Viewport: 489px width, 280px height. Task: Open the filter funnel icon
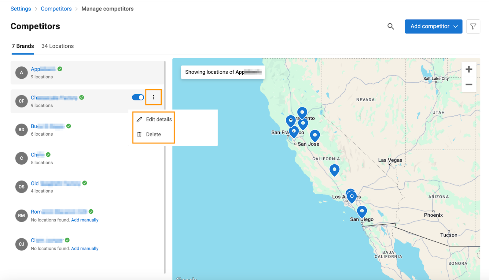473,27
